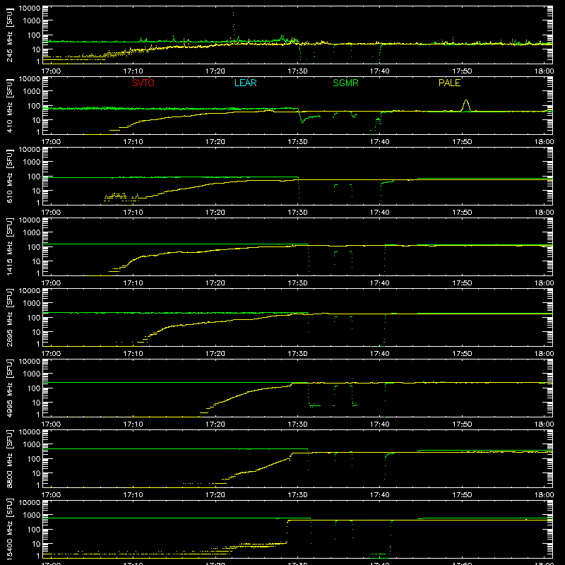The image size is (565, 565).
Task: Click the 17:50 tick under the 8800 MHz plot
Action: click(x=462, y=495)
